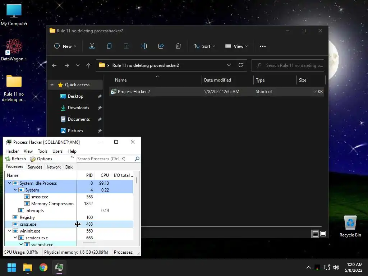Sort files by Date modified column
Screen dimensions: 368x276
coord(227,80)
